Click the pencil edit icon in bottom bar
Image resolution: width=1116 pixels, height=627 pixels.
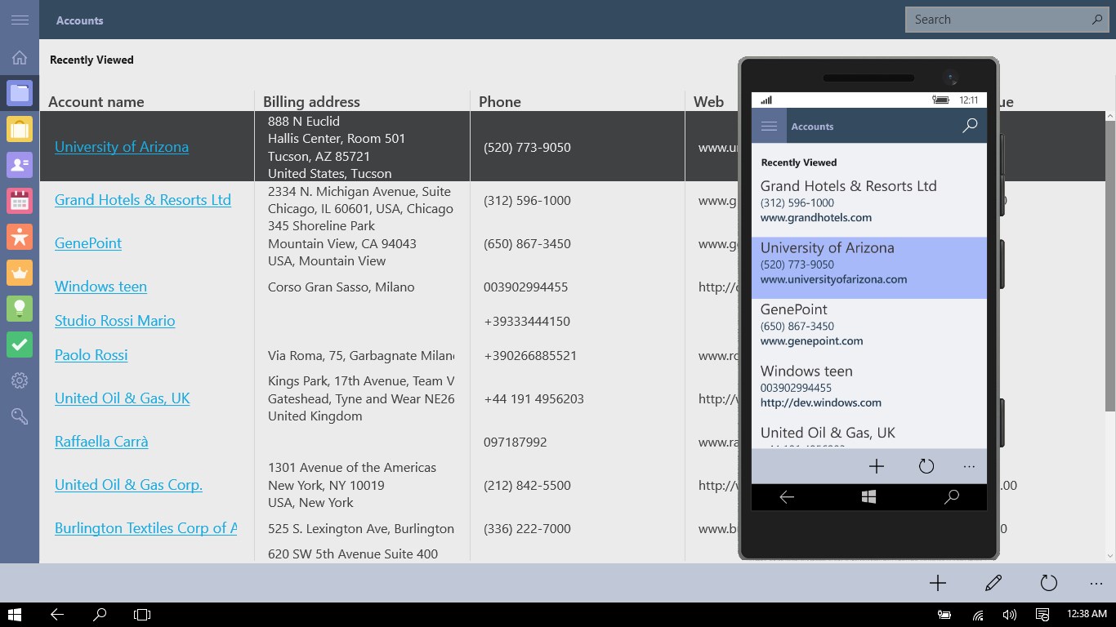[x=993, y=583]
